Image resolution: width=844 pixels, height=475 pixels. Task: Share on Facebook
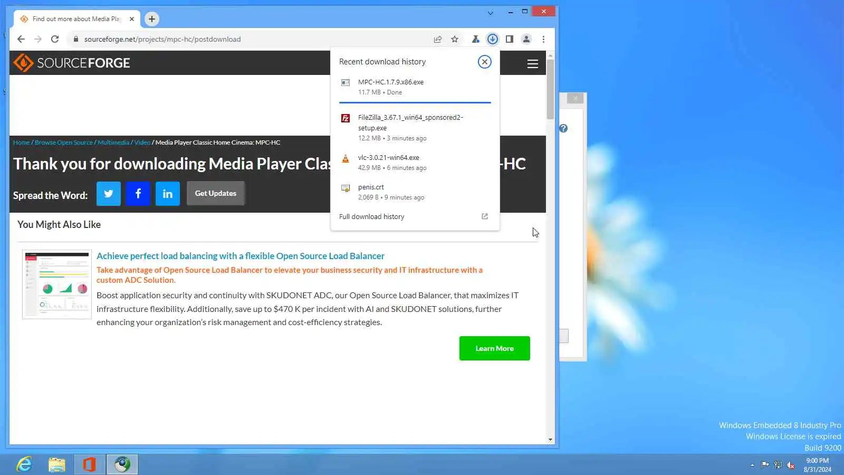coord(138,194)
